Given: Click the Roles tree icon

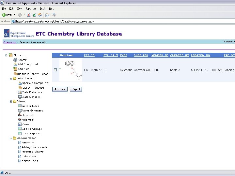Looking at the screenshot, I should click(x=20, y=124).
